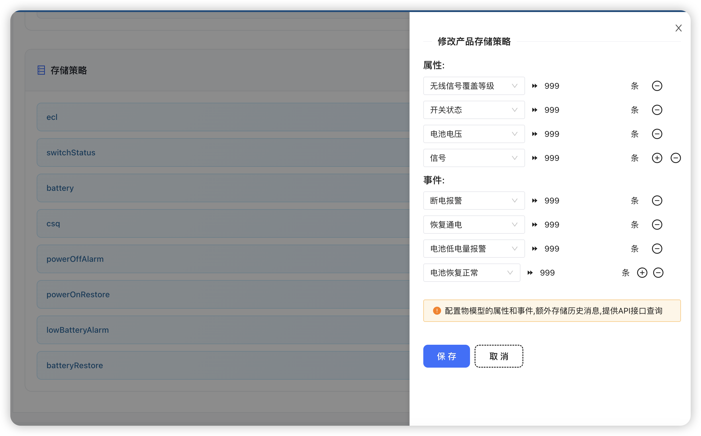Remove the 断电报警 event row

tap(657, 201)
